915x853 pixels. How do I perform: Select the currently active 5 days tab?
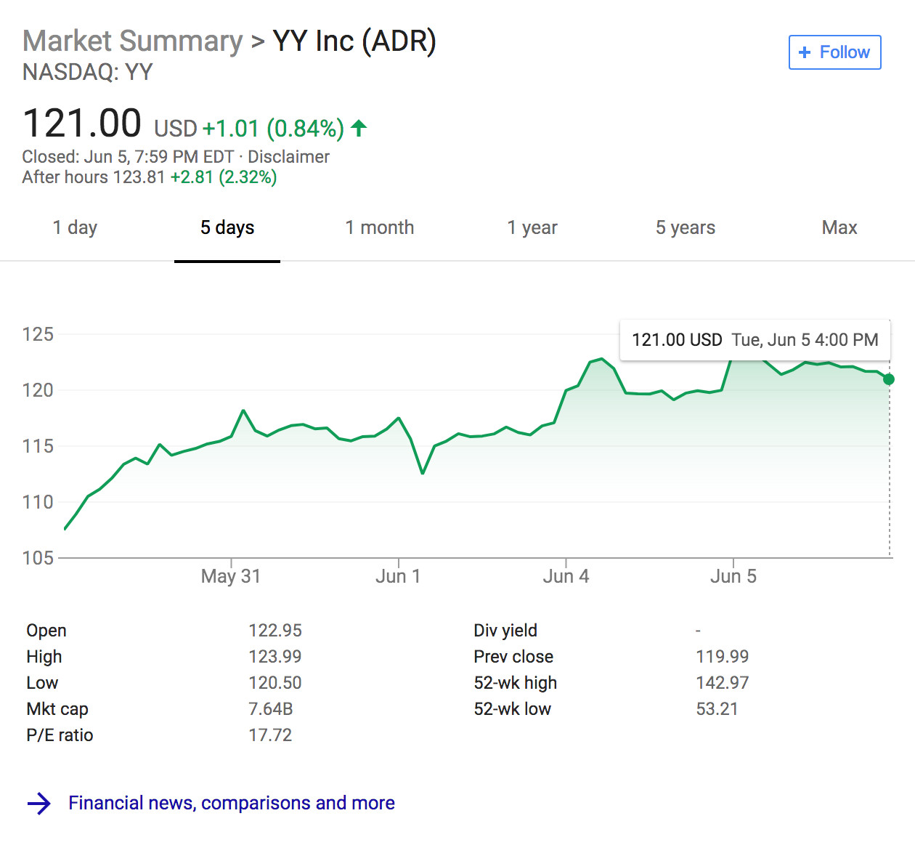[227, 227]
